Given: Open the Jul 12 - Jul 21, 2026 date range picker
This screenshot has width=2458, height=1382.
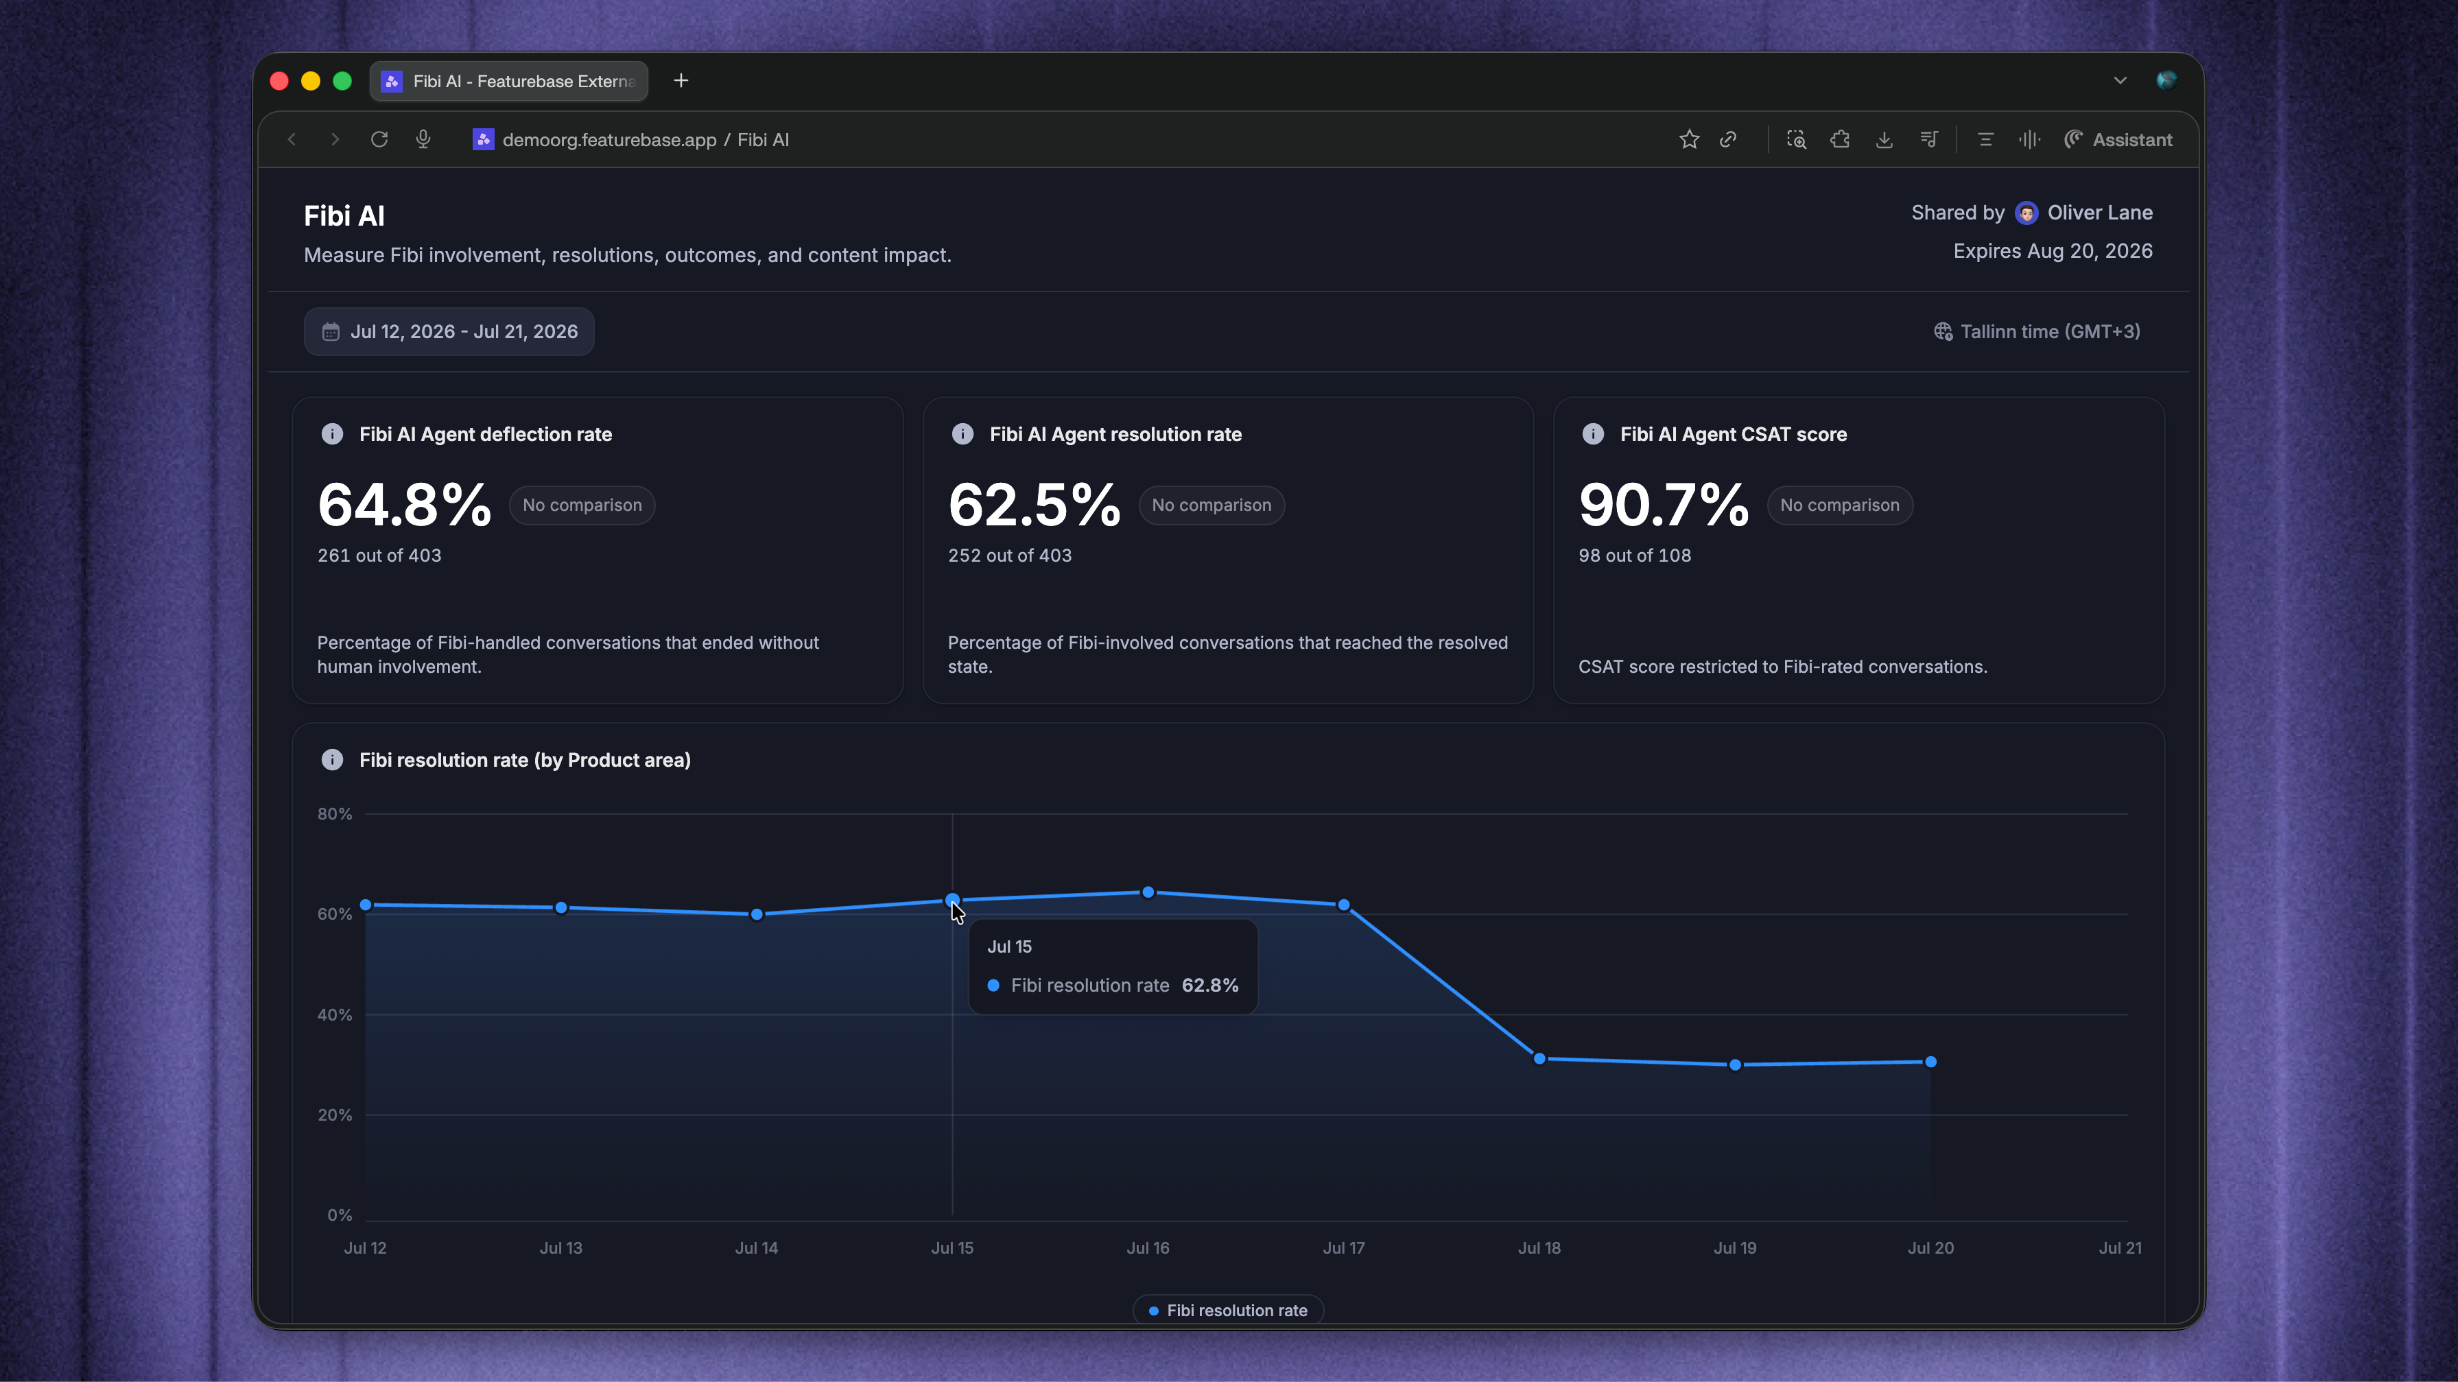Looking at the screenshot, I should [x=449, y=331].
